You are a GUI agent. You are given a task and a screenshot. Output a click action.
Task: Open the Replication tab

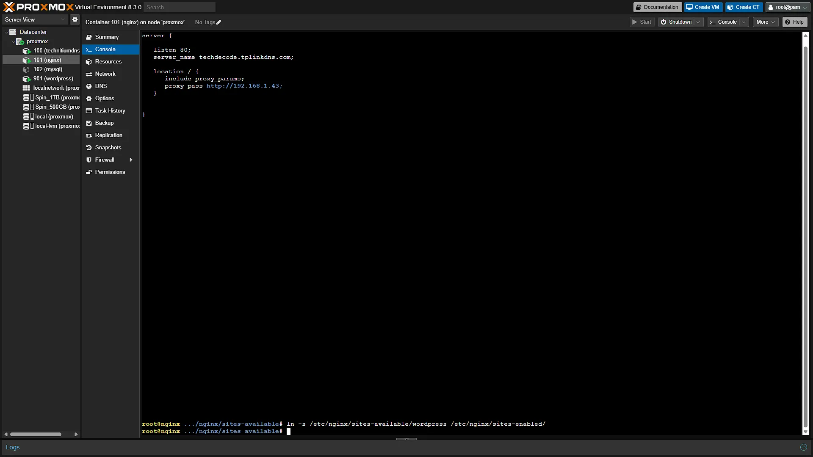point(111,135)
